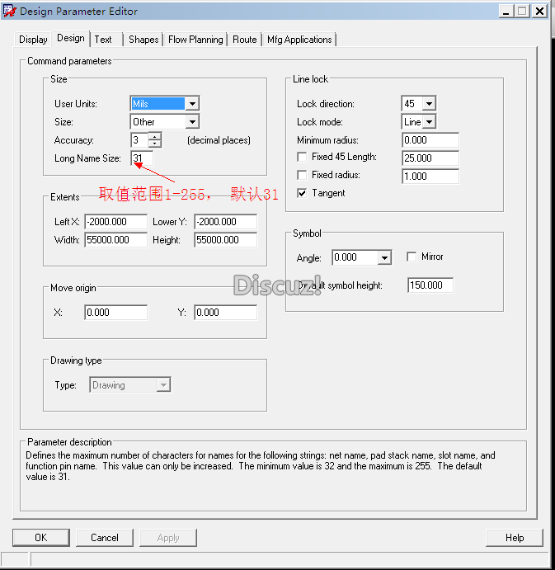Open Help for the dialog
The width and height of the screenshot is (555, 570).
(515, 537)
